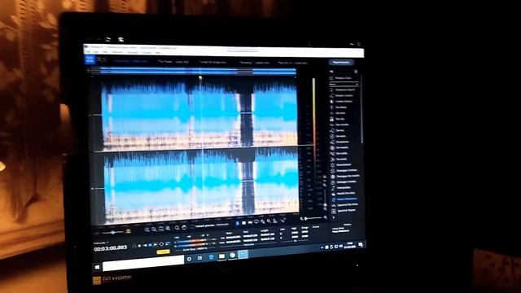Toggle the Instant process checkbox

coord(192,227)
